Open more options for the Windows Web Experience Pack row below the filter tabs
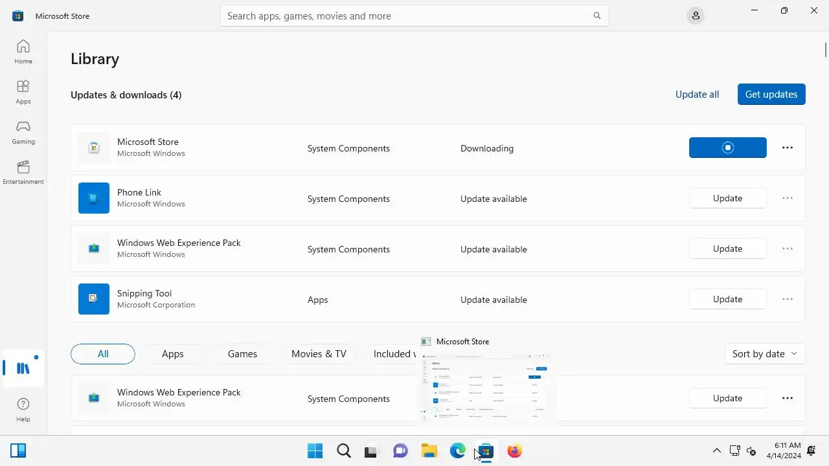 [788, 398]
